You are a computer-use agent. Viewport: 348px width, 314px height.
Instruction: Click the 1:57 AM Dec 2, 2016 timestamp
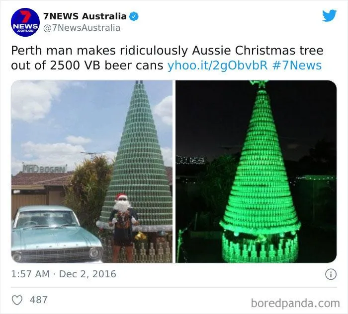coord(64,274)
